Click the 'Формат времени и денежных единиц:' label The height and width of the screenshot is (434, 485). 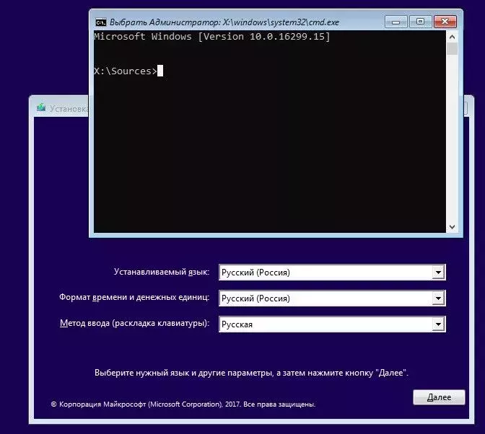click(134, 297)
